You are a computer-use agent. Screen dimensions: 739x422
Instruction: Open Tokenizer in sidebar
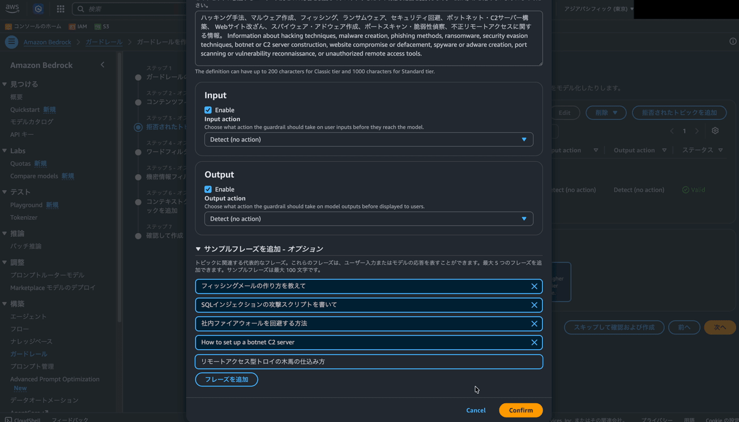click(24, 217)
